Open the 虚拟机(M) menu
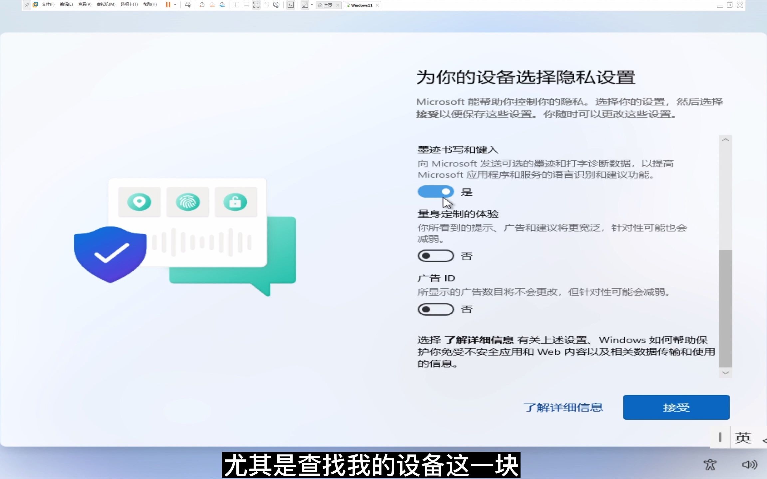The width and height of the screenshot is (767, 479). pos(106,4)
